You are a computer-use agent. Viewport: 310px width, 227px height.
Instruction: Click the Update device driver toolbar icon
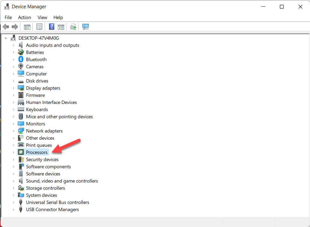73,27
